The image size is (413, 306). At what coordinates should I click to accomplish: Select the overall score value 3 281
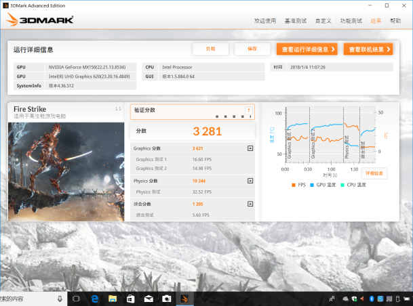[x=208, y=131]
